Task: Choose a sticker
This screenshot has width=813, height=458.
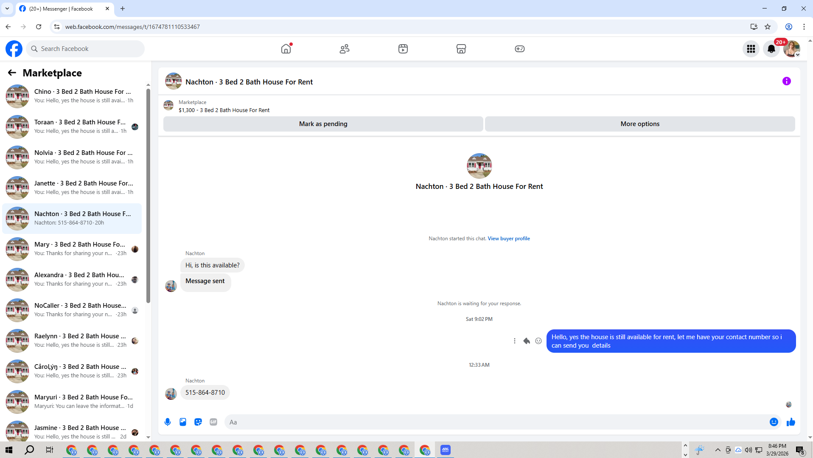Action: click(198, 422)
